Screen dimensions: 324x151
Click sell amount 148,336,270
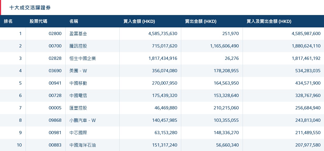click(x=226, y=133)
